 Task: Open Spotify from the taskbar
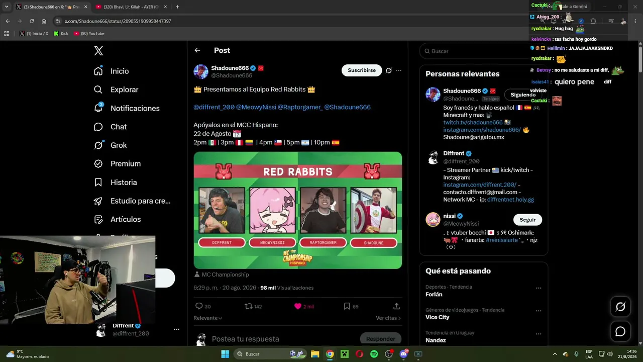pyautogui.click(x=374, y=354)
